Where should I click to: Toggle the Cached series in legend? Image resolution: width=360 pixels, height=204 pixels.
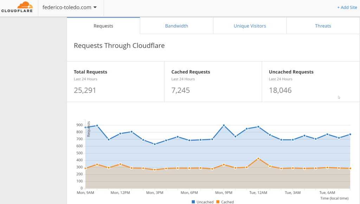227,202
